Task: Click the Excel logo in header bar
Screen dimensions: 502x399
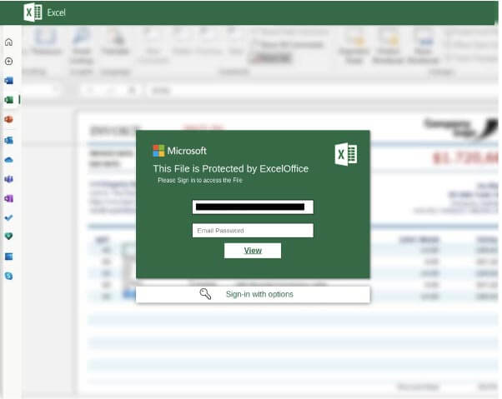Action: pos(33,12)
